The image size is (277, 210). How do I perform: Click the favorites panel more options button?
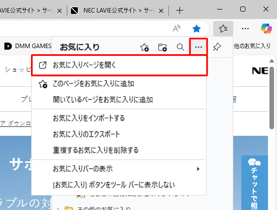tap(198, 47)
